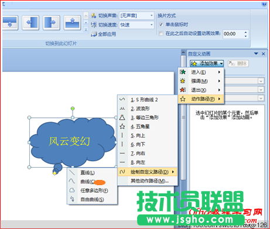This screenshot has width=270, height=229.
Task: Choose 6. 向下 motion path
Action: pos(148,144)
